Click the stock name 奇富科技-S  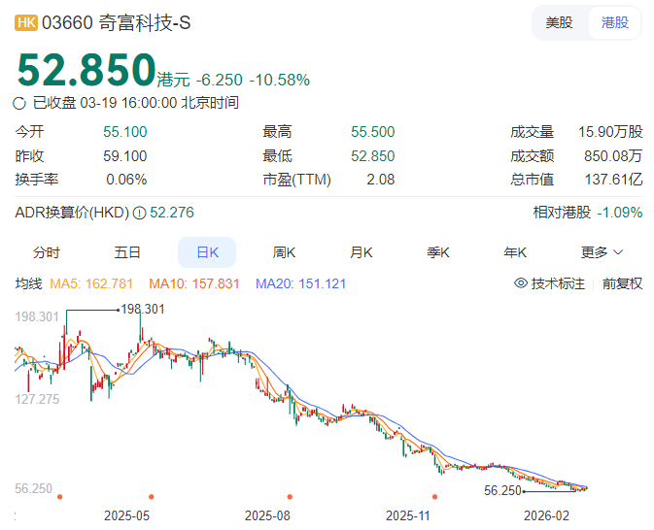point(145,23)
